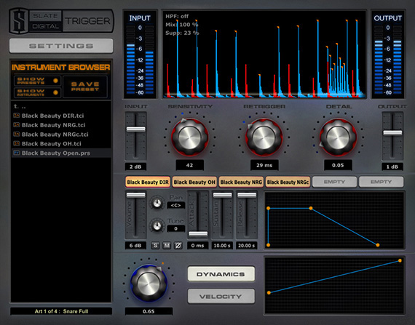Click the Tune value field 0

(175, 228)
